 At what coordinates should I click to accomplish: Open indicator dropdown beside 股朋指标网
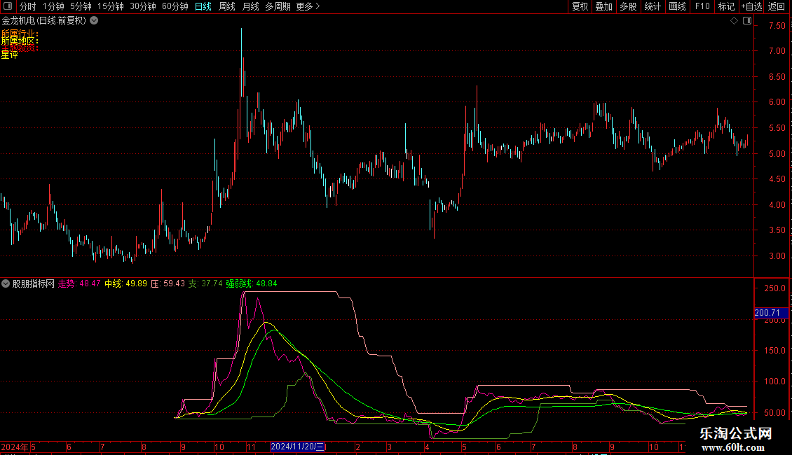(6, 283)
